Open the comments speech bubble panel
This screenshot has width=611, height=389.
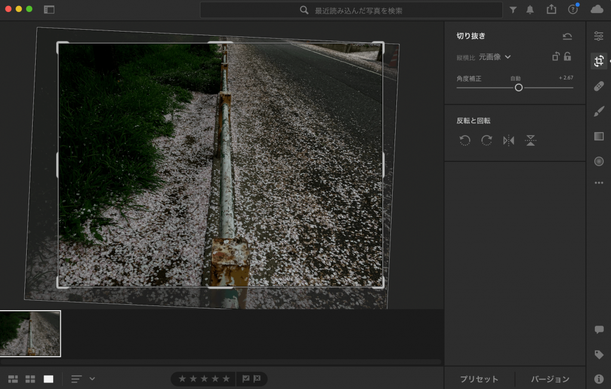tap(599, 330)
